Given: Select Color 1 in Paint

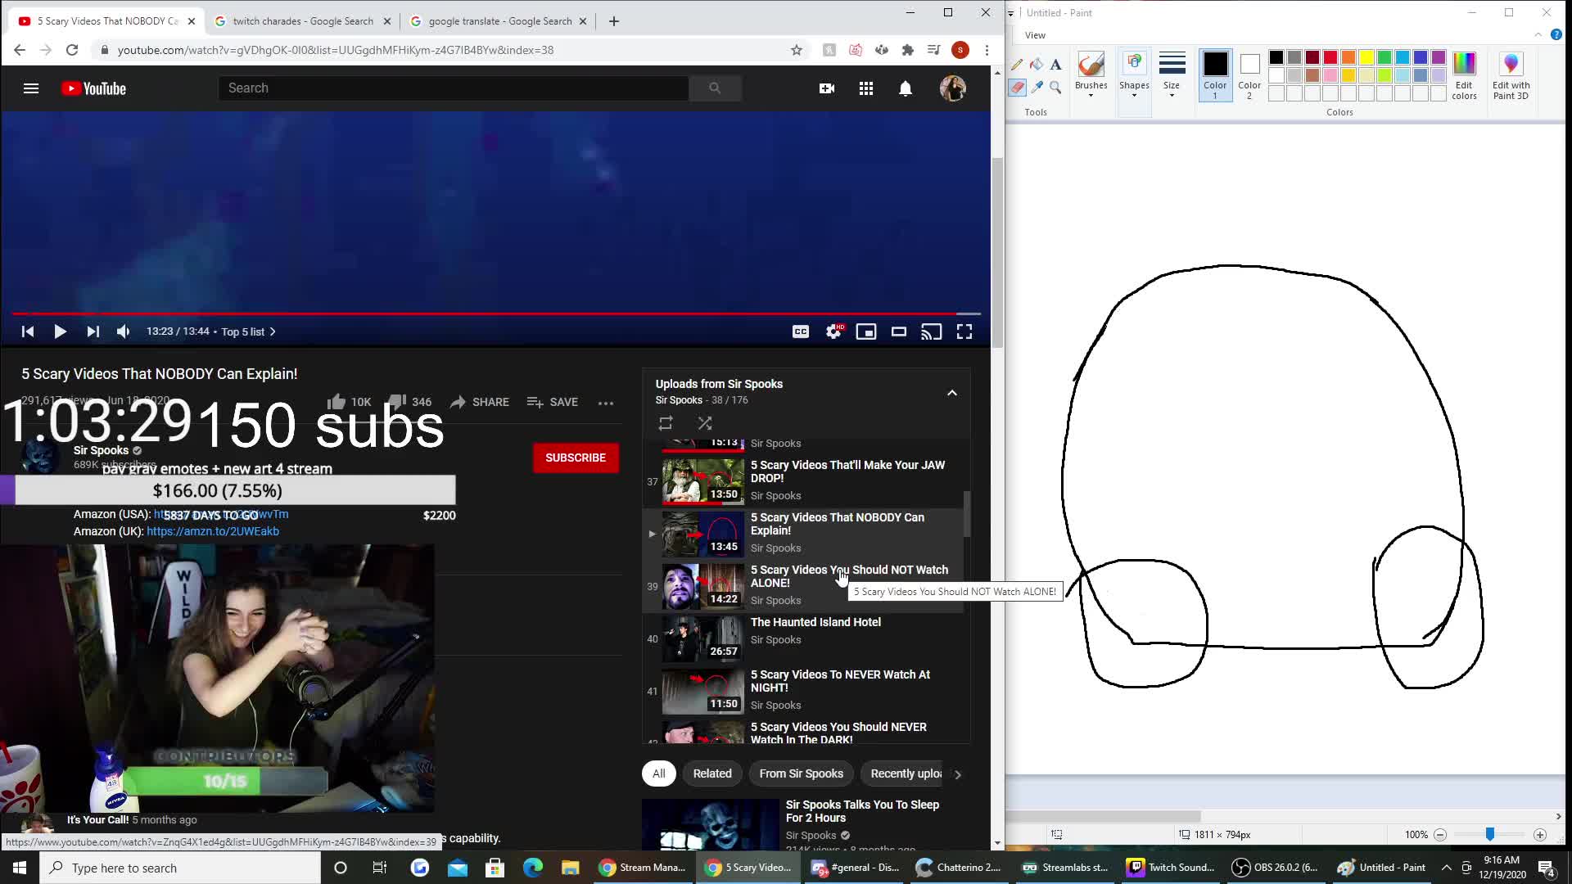Looking at the screenshot, I should (x=1215, y=75).
